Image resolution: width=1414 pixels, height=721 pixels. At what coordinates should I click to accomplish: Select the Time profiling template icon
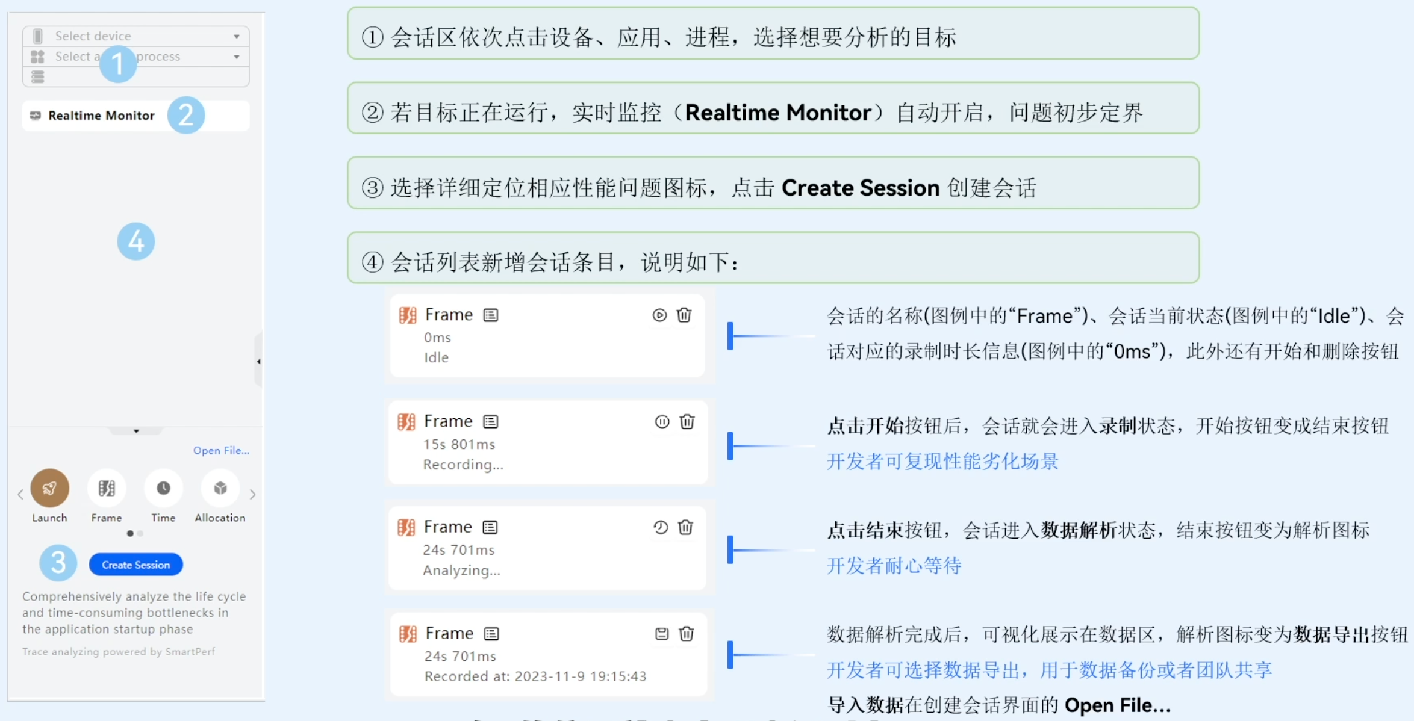(163, 488)
